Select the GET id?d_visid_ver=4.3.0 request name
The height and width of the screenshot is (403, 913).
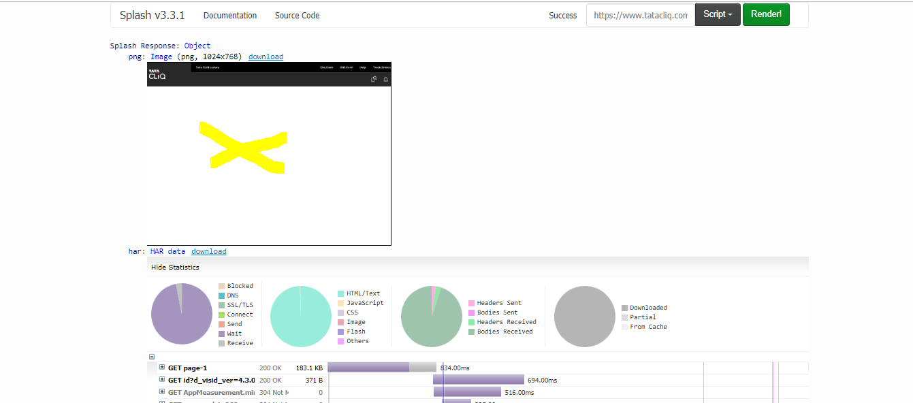(x=211, y=380)
